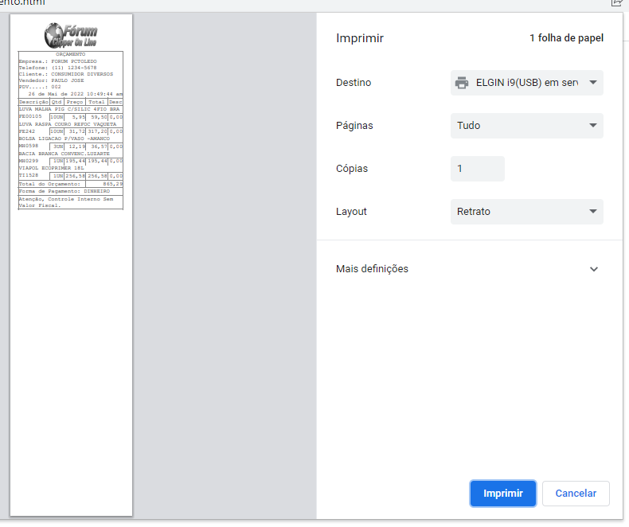
Task: Click the Imprimir dialog heading
Action: (x=360, y=38)
